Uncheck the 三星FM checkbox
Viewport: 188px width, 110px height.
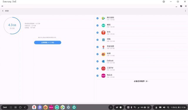(98, 68)
